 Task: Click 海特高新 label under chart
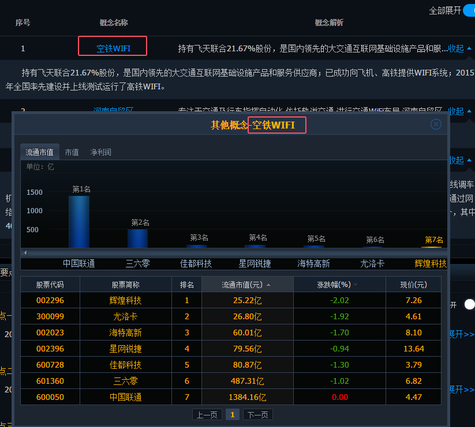coord(313,263)
